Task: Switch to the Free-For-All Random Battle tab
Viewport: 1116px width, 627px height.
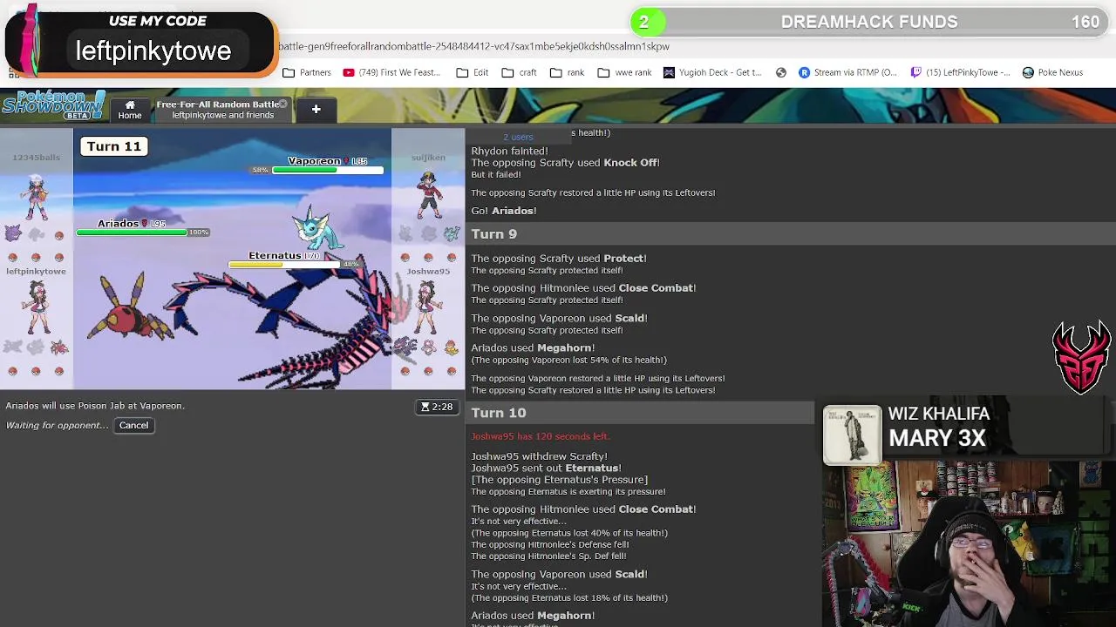Action: click(218, 110)
